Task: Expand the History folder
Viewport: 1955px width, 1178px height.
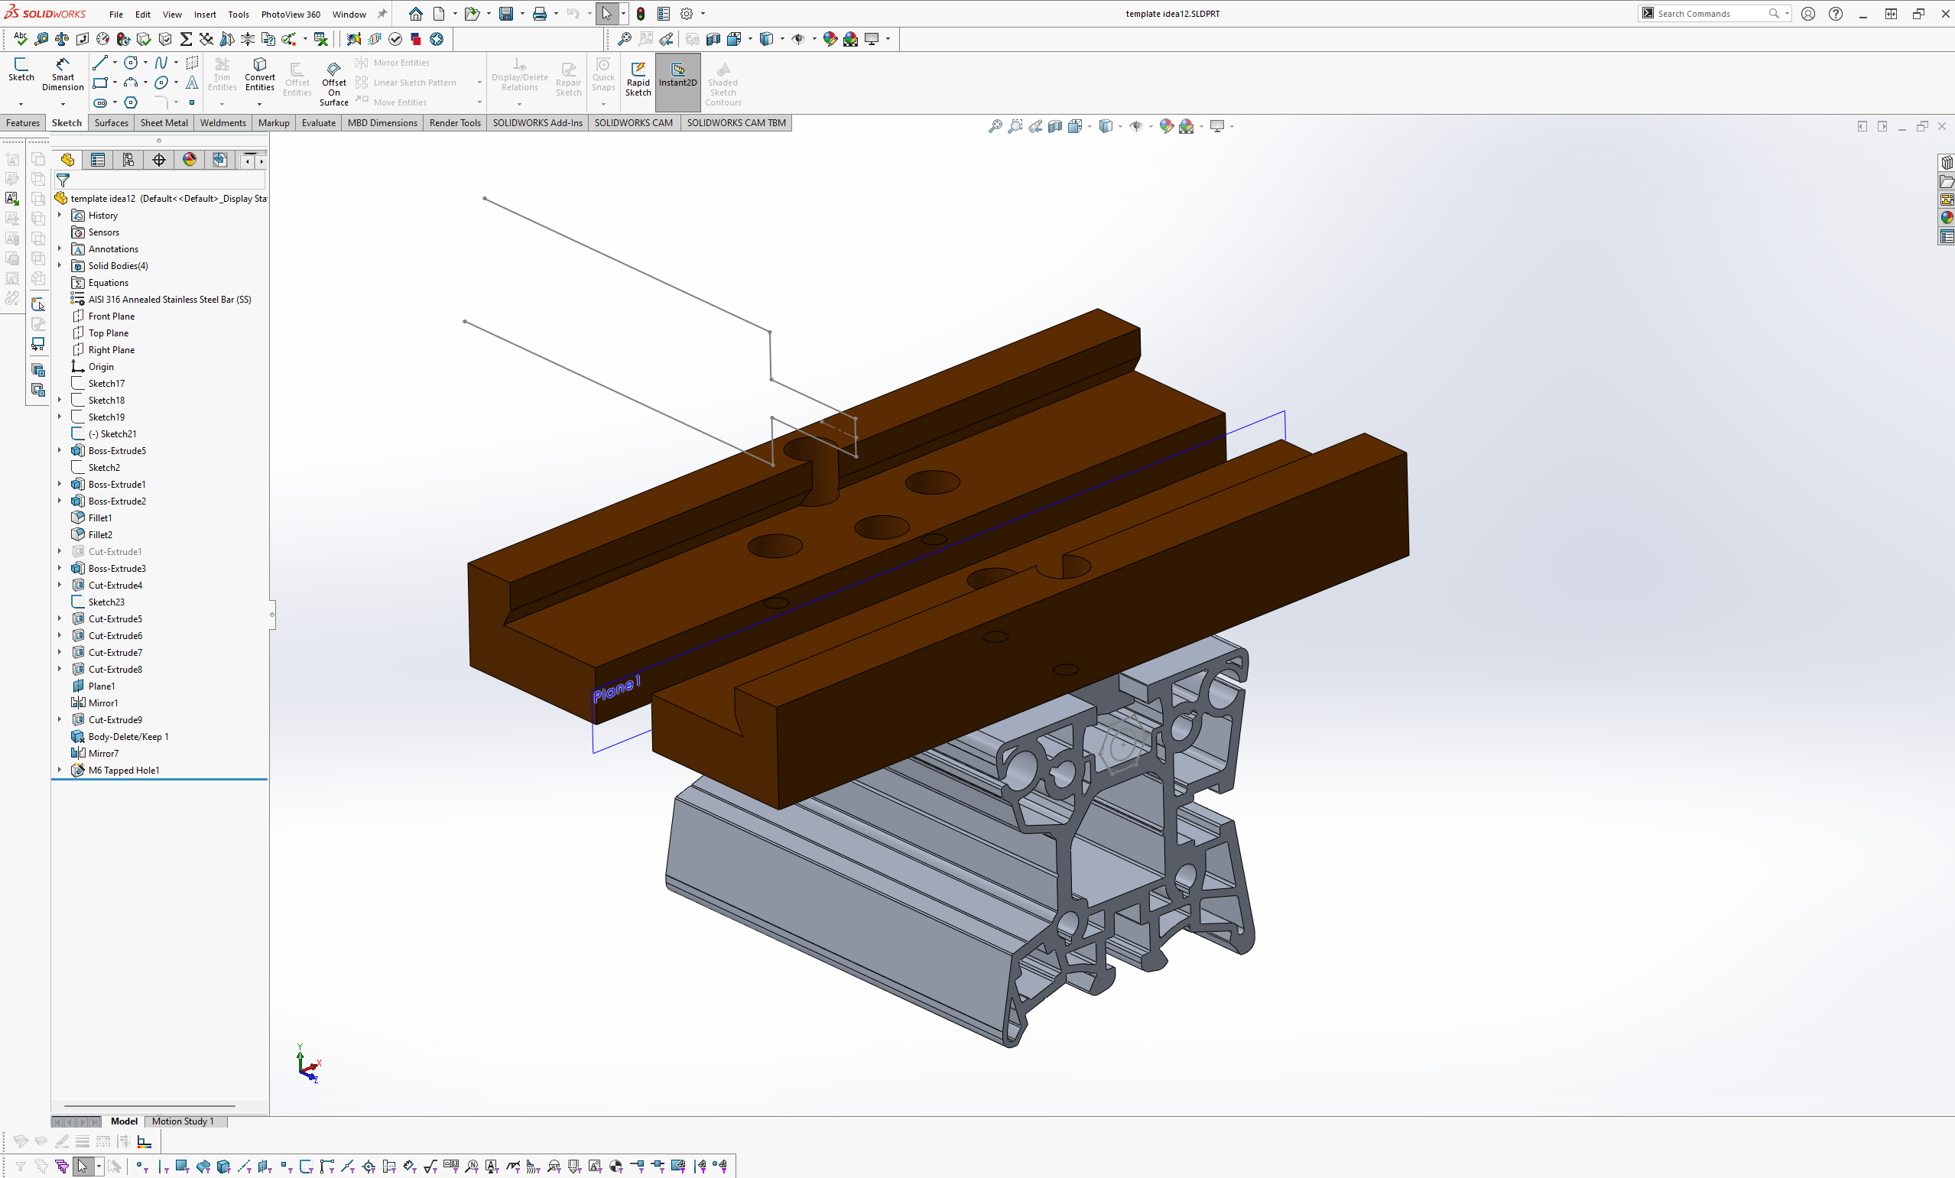Action: coord(60,215)
